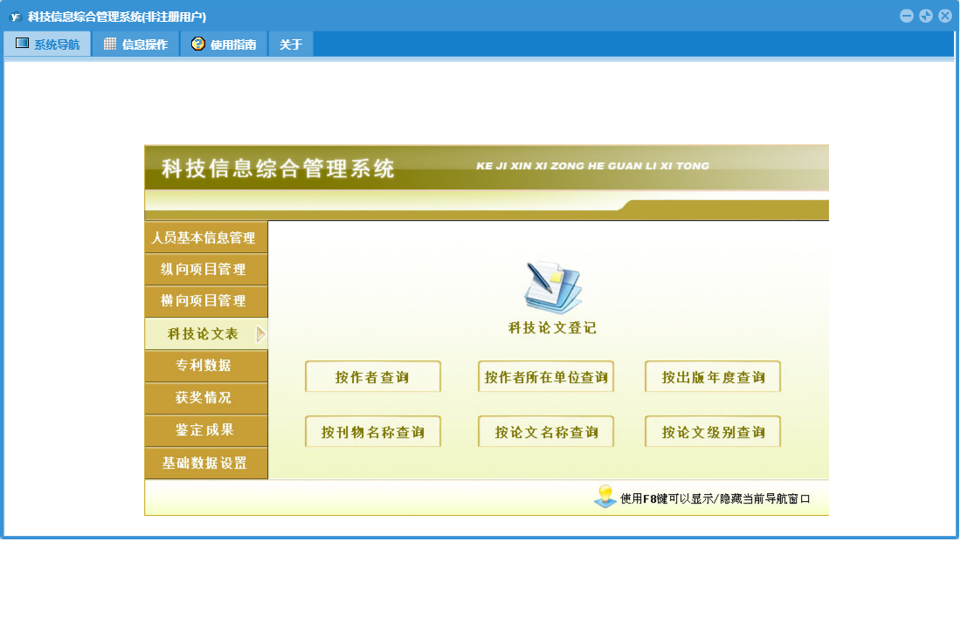Close the window with the X button
This screenshot has height=631, width=960.
[x=945, y=16]
